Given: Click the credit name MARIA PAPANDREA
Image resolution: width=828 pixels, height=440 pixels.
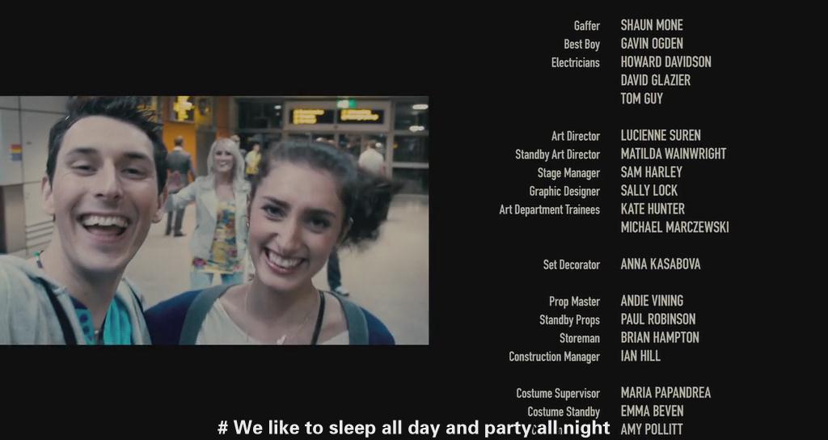Looking at the screenshot, I should point(665,393).
